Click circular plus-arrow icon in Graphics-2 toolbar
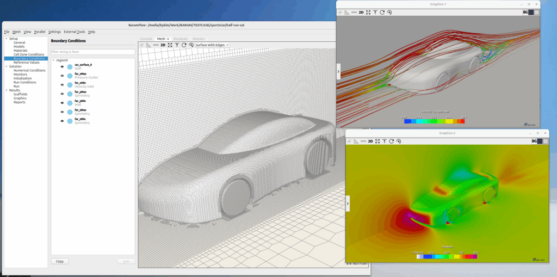The height and width of the screenshot is (277, 557). (399, 141)
